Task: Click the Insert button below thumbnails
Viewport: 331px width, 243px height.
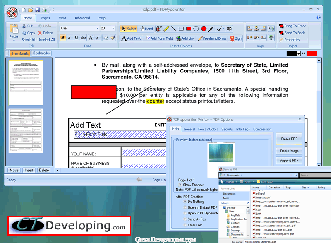Action: 29,170
